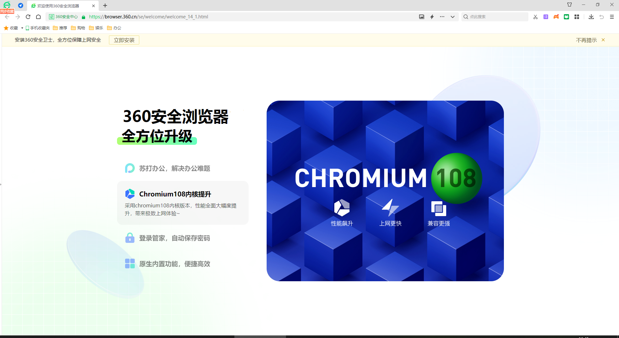Click the scissors screenshot tool icon
Viewport: 619px width, 338px height.
tap(535, 17)
